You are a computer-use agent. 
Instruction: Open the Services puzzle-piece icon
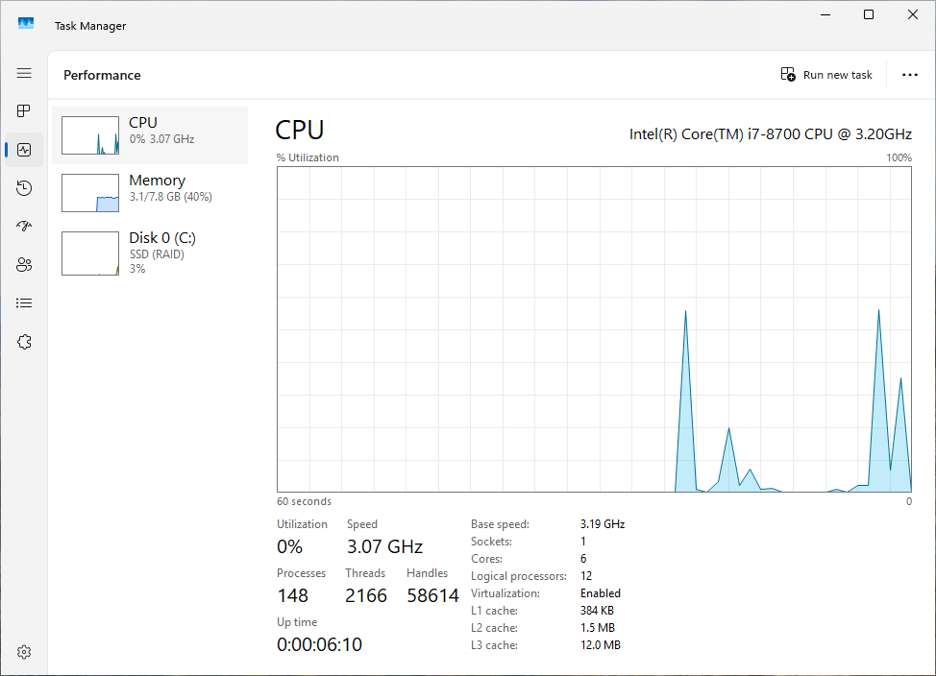(x=24, y=342)
